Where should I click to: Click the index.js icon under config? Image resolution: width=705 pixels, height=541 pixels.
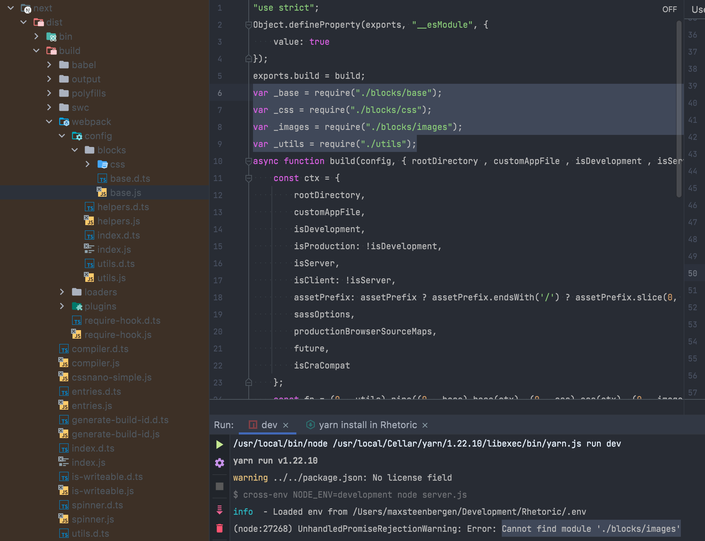coord(89,249)
